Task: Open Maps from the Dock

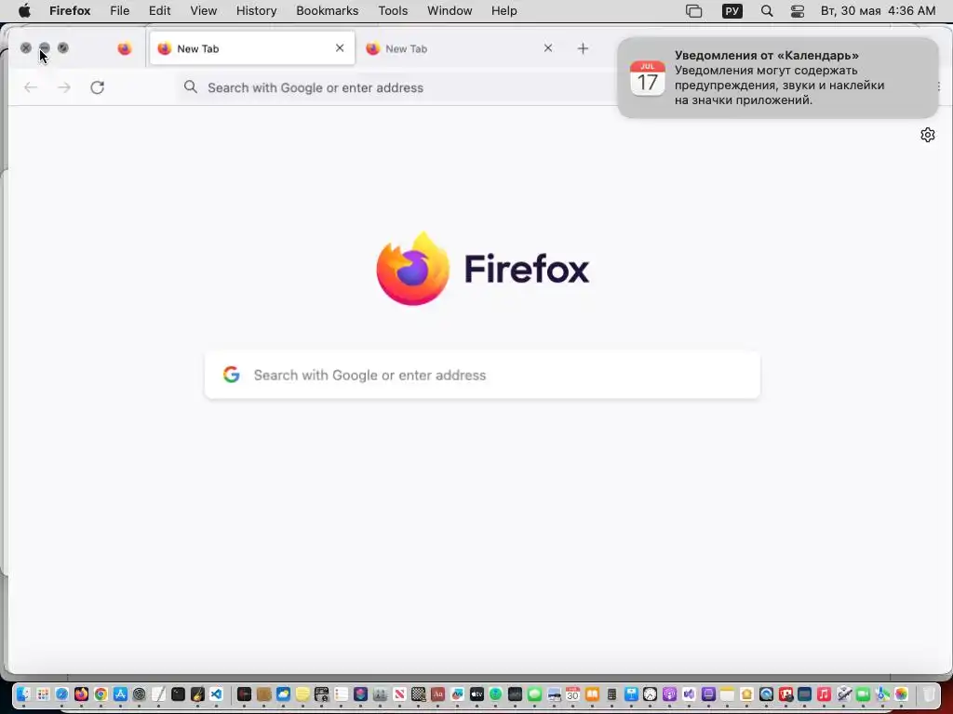Action: 882,694
